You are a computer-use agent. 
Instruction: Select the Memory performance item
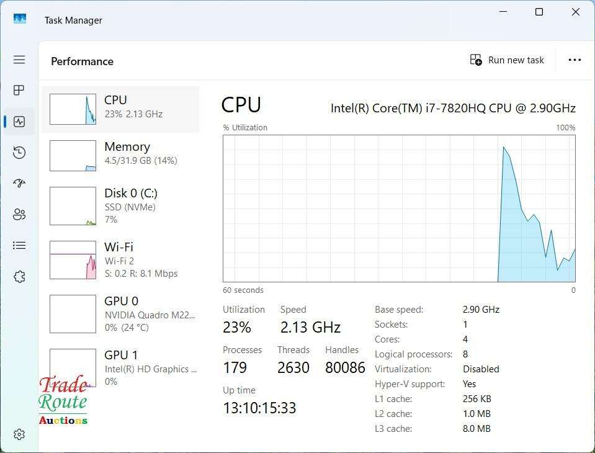coord(121,155)
